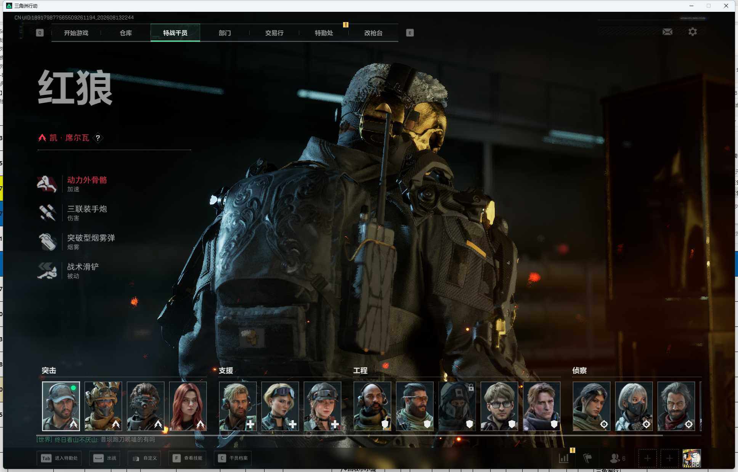Click the 出战 deploy button
The image size is (738, 472).
(x=105, y=458)
